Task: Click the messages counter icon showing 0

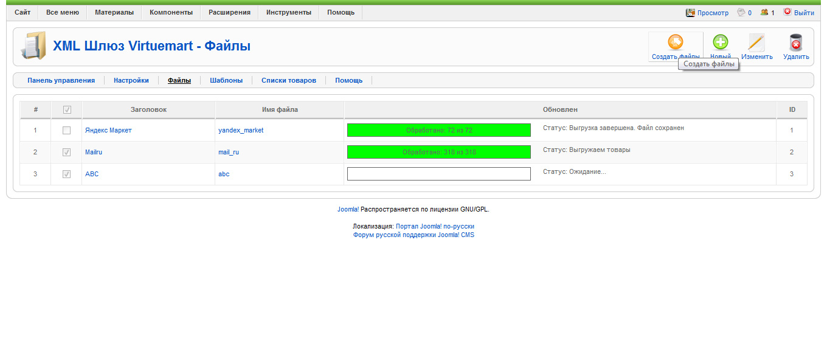Action: pos(741,12)
